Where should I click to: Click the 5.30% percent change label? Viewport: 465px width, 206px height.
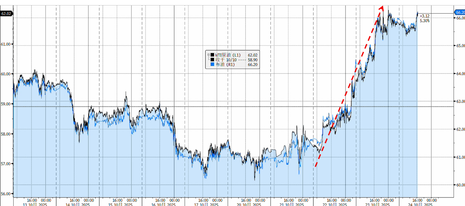coord(424,21)
